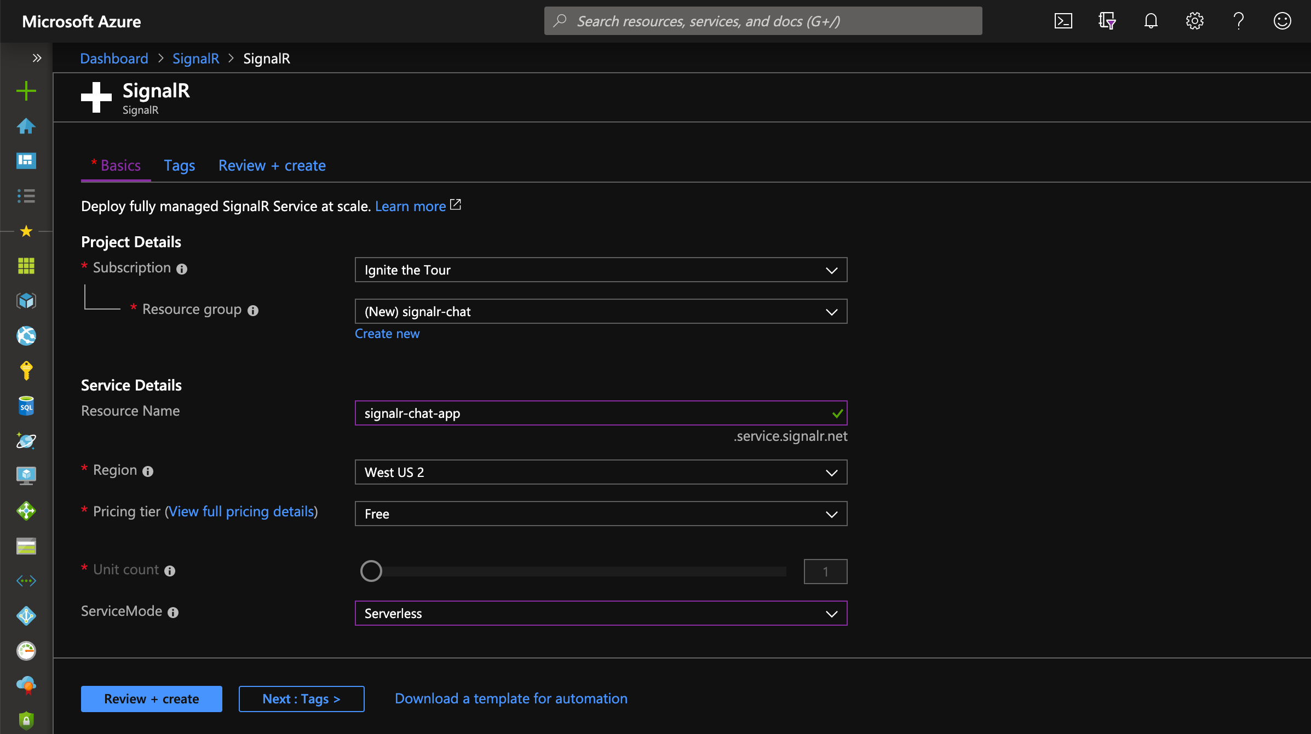Open Resource groups cube icon
The image size is (1311, 734).
[x=26, y=301]
